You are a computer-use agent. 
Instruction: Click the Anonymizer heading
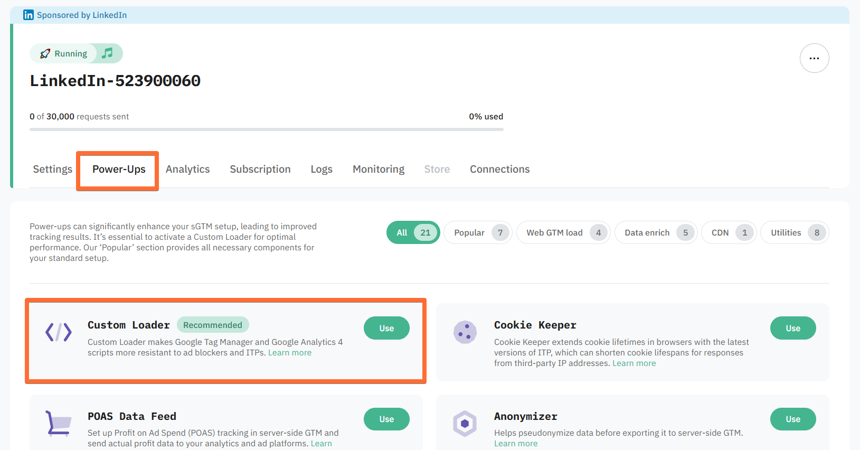(x=526, y=416)
